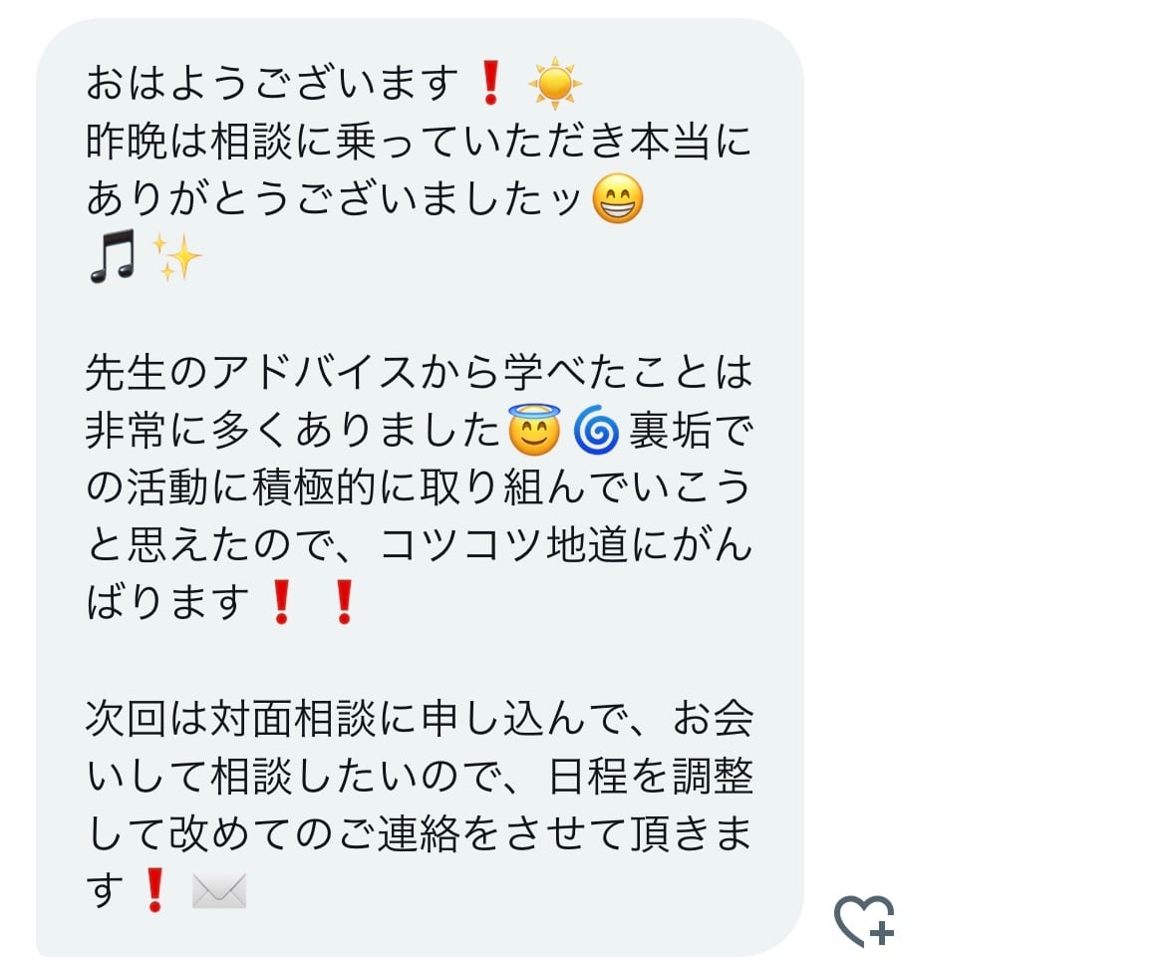The image size is (1175, 964).
Task: Select the word 裏垢で
Action: (691, 431)
